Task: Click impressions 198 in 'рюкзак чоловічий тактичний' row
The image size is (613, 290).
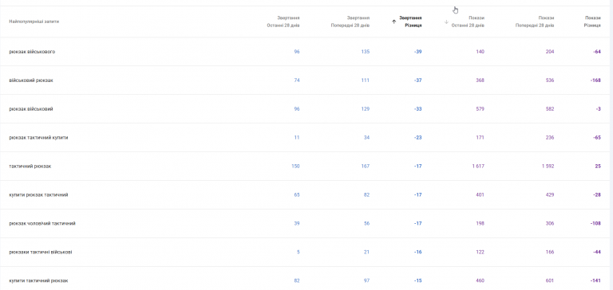Action: click(x=480, y=224)
